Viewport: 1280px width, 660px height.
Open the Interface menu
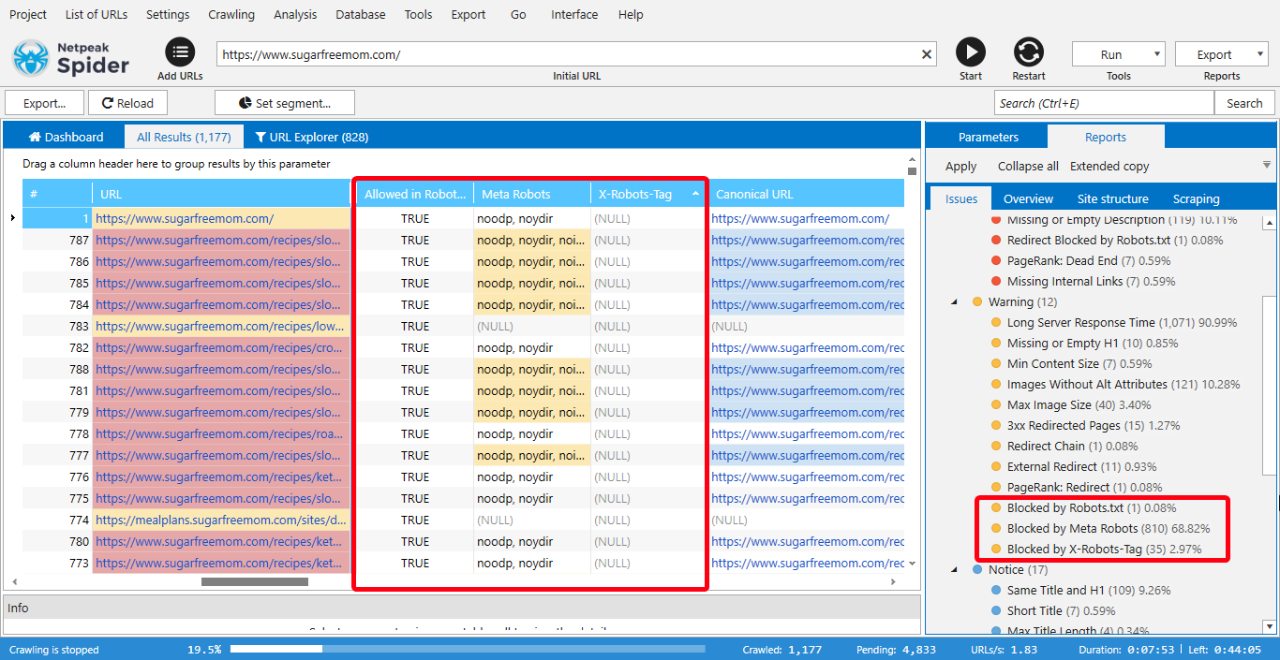click(x=574, y=14)
